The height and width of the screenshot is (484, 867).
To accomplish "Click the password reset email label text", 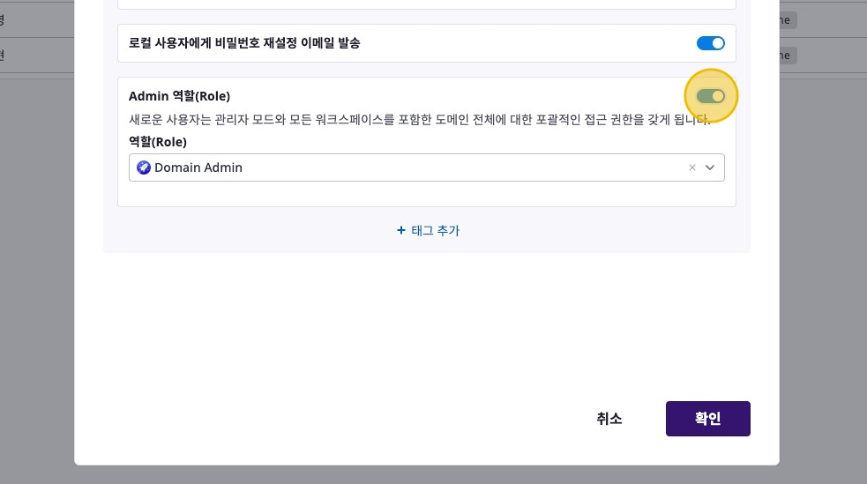I will coord(244,43).
